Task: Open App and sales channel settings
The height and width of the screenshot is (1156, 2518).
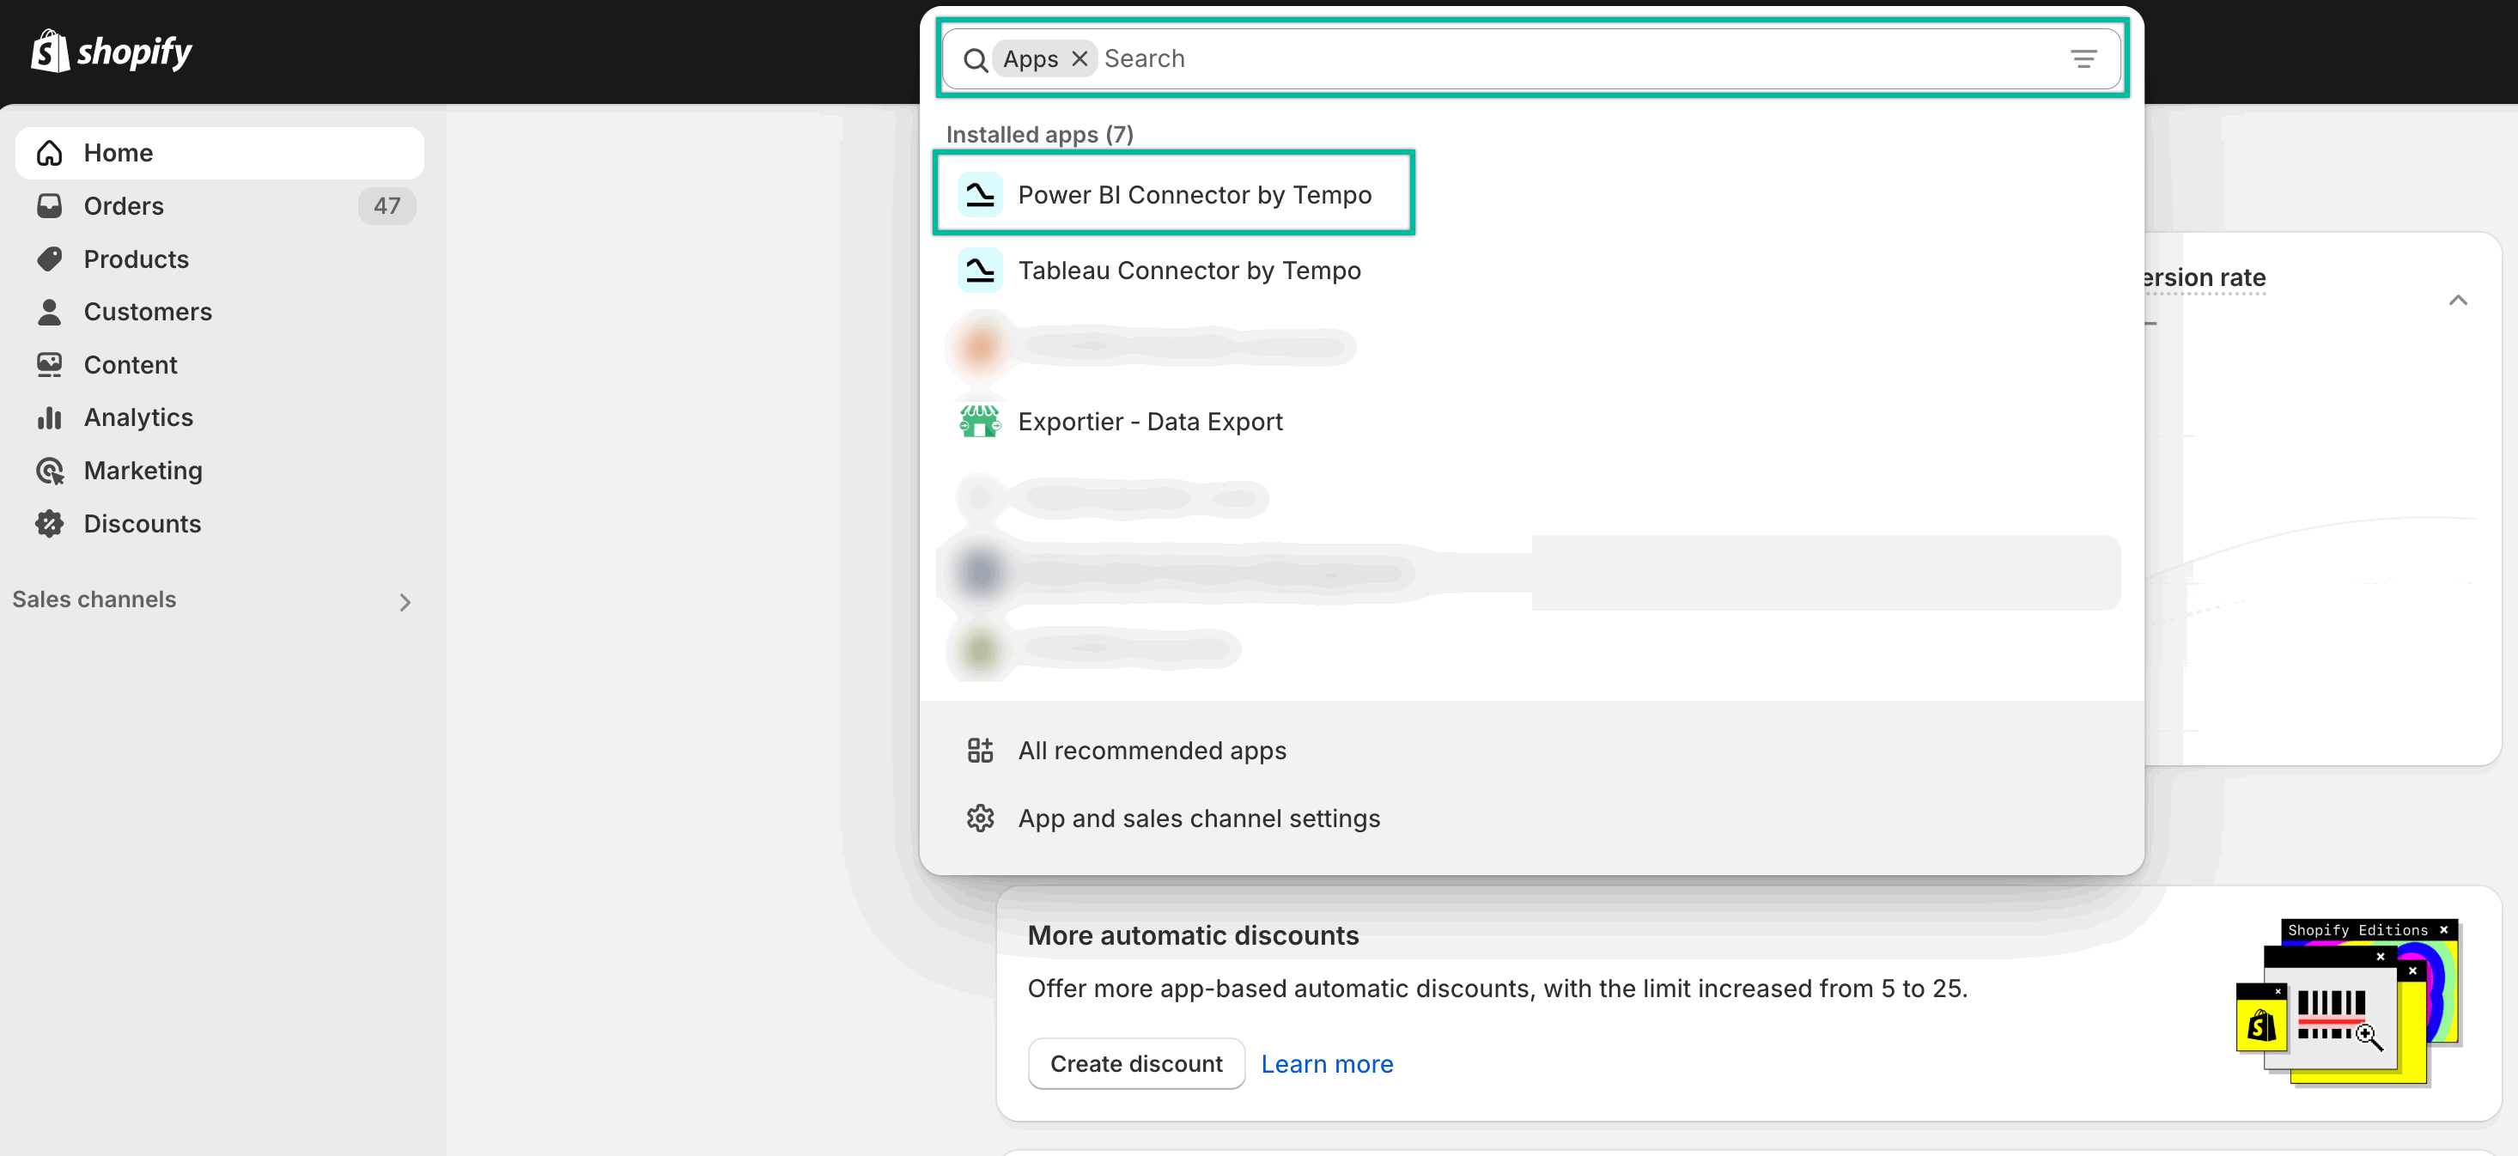Action: (x=1198, y=818)
